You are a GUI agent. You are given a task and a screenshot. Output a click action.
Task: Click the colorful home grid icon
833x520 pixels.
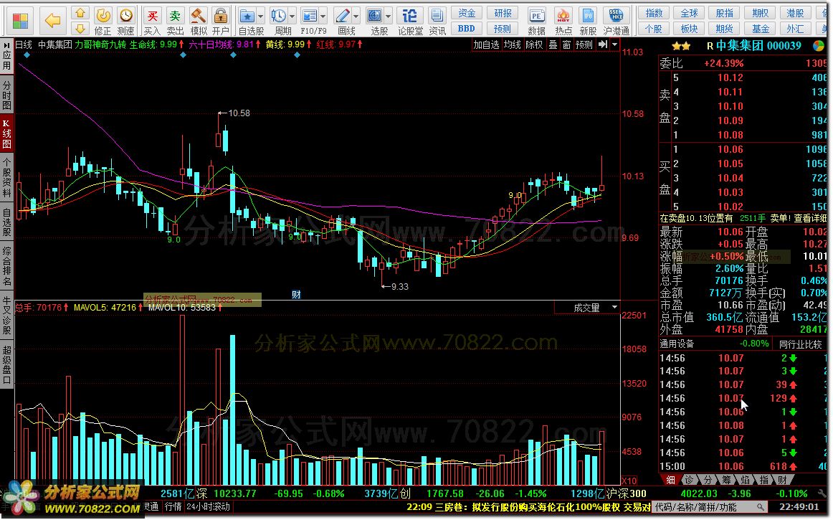coord(20,21)
